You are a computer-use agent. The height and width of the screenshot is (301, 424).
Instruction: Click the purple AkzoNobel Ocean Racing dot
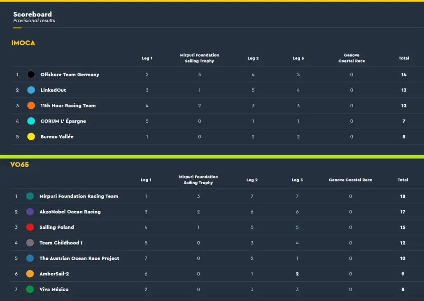(30, 212)
